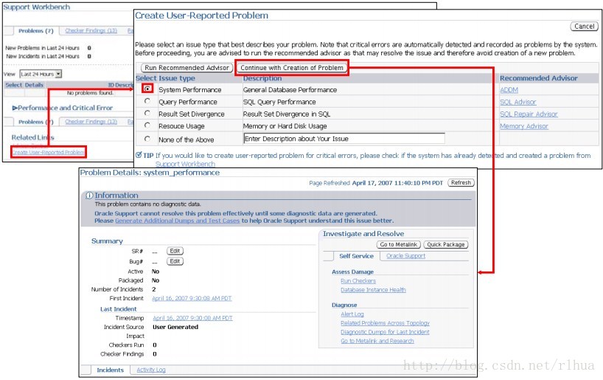Image resolution: width=603 pixels, height=380 pixels.
Task: Open the upper Problems (7) tab in Support Workbench
Action: (36, 31)
